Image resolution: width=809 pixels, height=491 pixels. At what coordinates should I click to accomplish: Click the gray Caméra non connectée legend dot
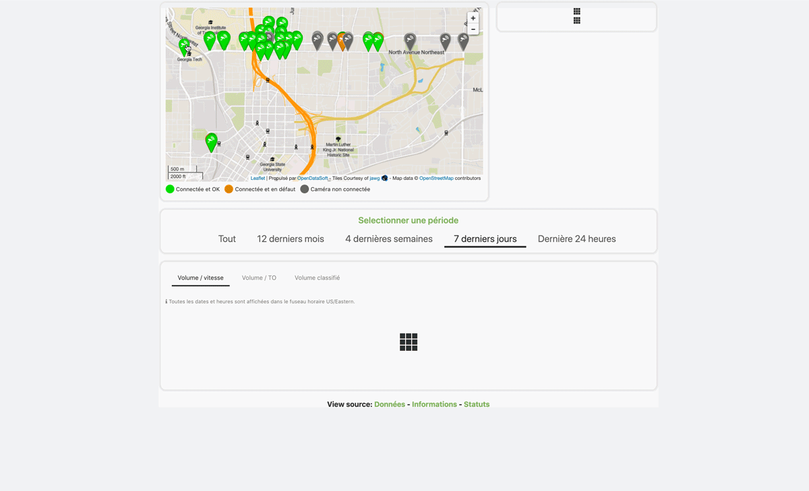pyautogui.click(x=304, y=189)
